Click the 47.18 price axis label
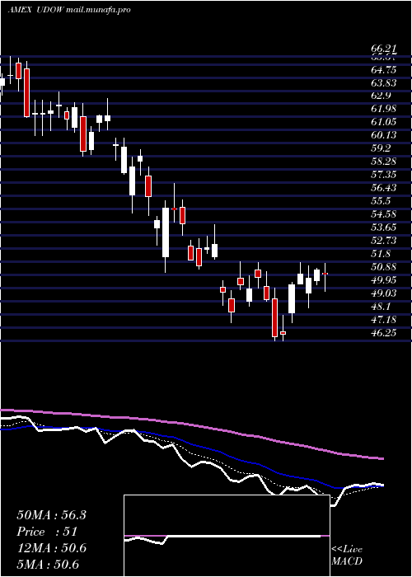 pyautogui.click(x=383, y=319)
